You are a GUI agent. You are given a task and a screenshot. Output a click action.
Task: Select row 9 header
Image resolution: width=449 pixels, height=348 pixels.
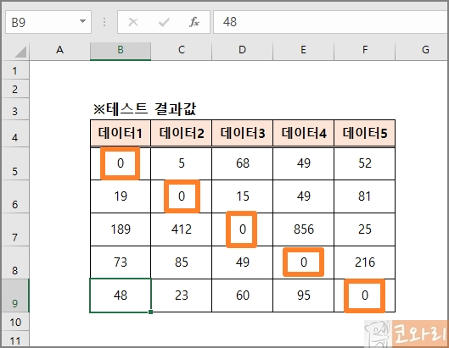(x=15, y=296)
